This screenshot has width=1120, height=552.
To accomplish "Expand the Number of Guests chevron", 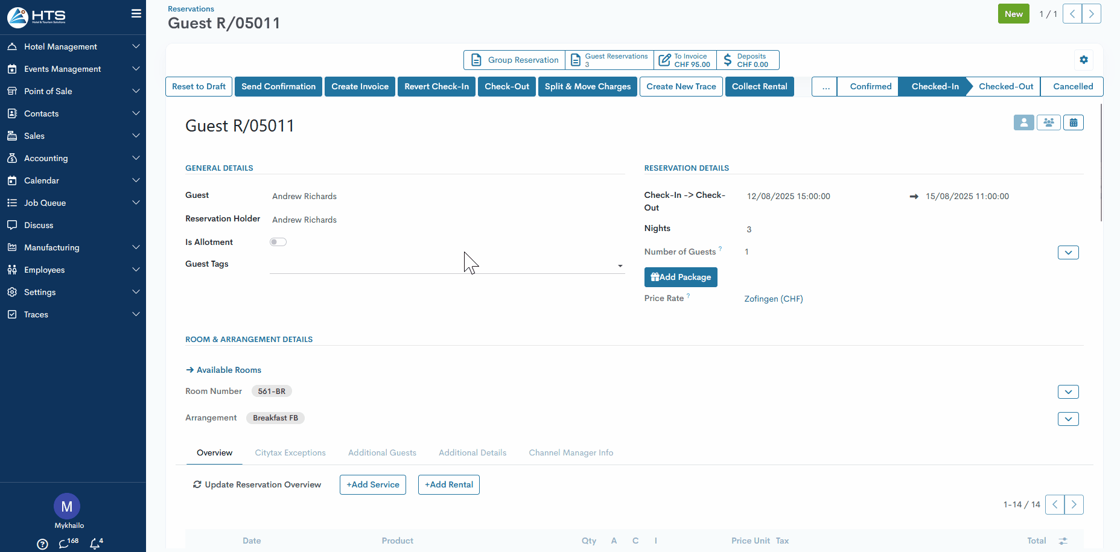I will coord(1067,253).
